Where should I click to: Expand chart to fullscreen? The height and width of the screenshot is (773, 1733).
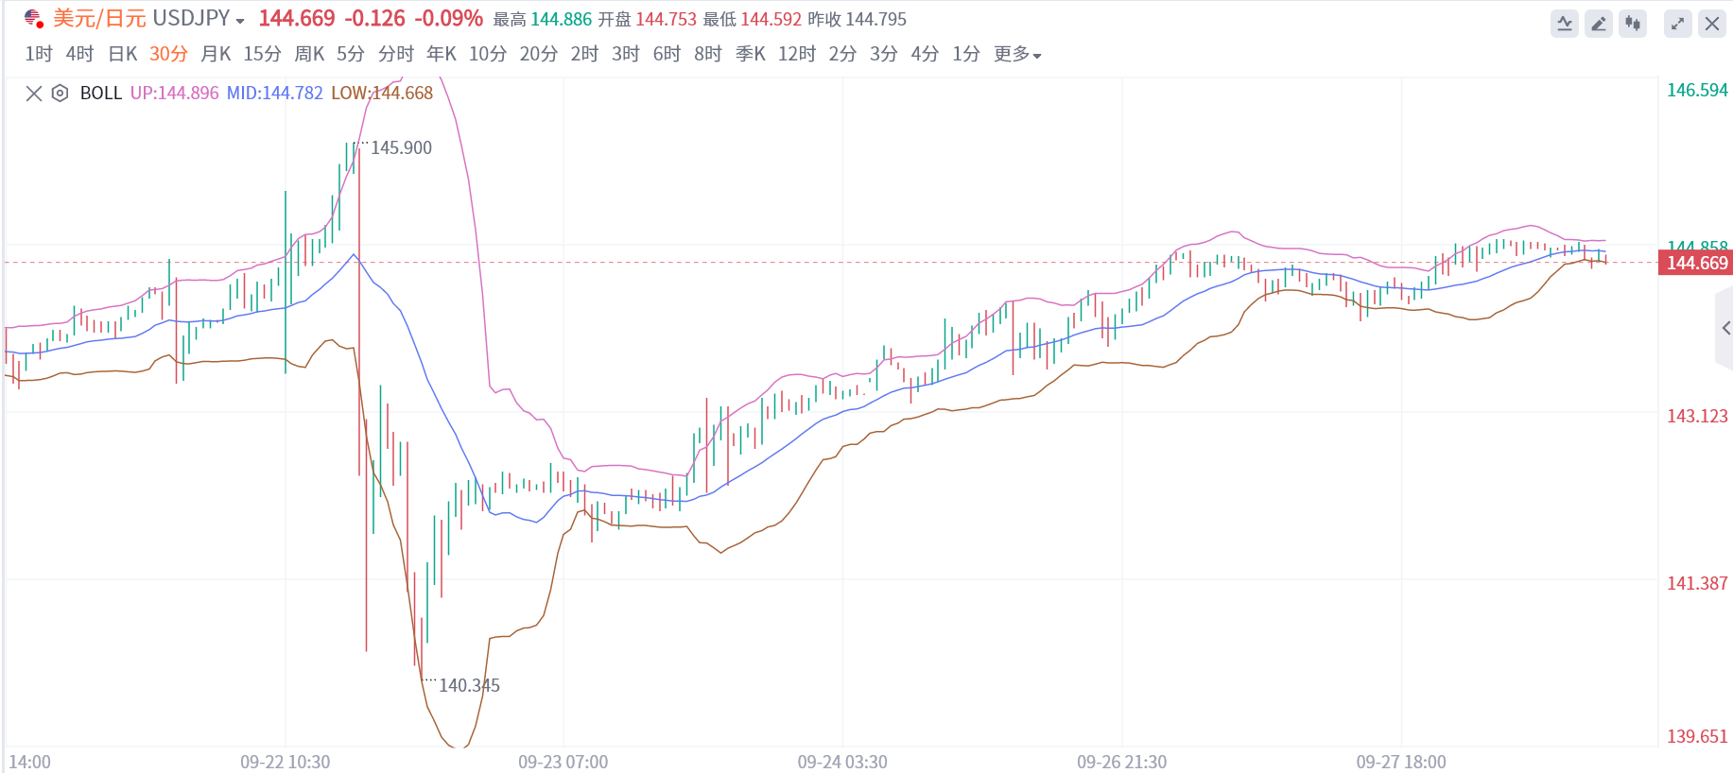[1678, 24]
